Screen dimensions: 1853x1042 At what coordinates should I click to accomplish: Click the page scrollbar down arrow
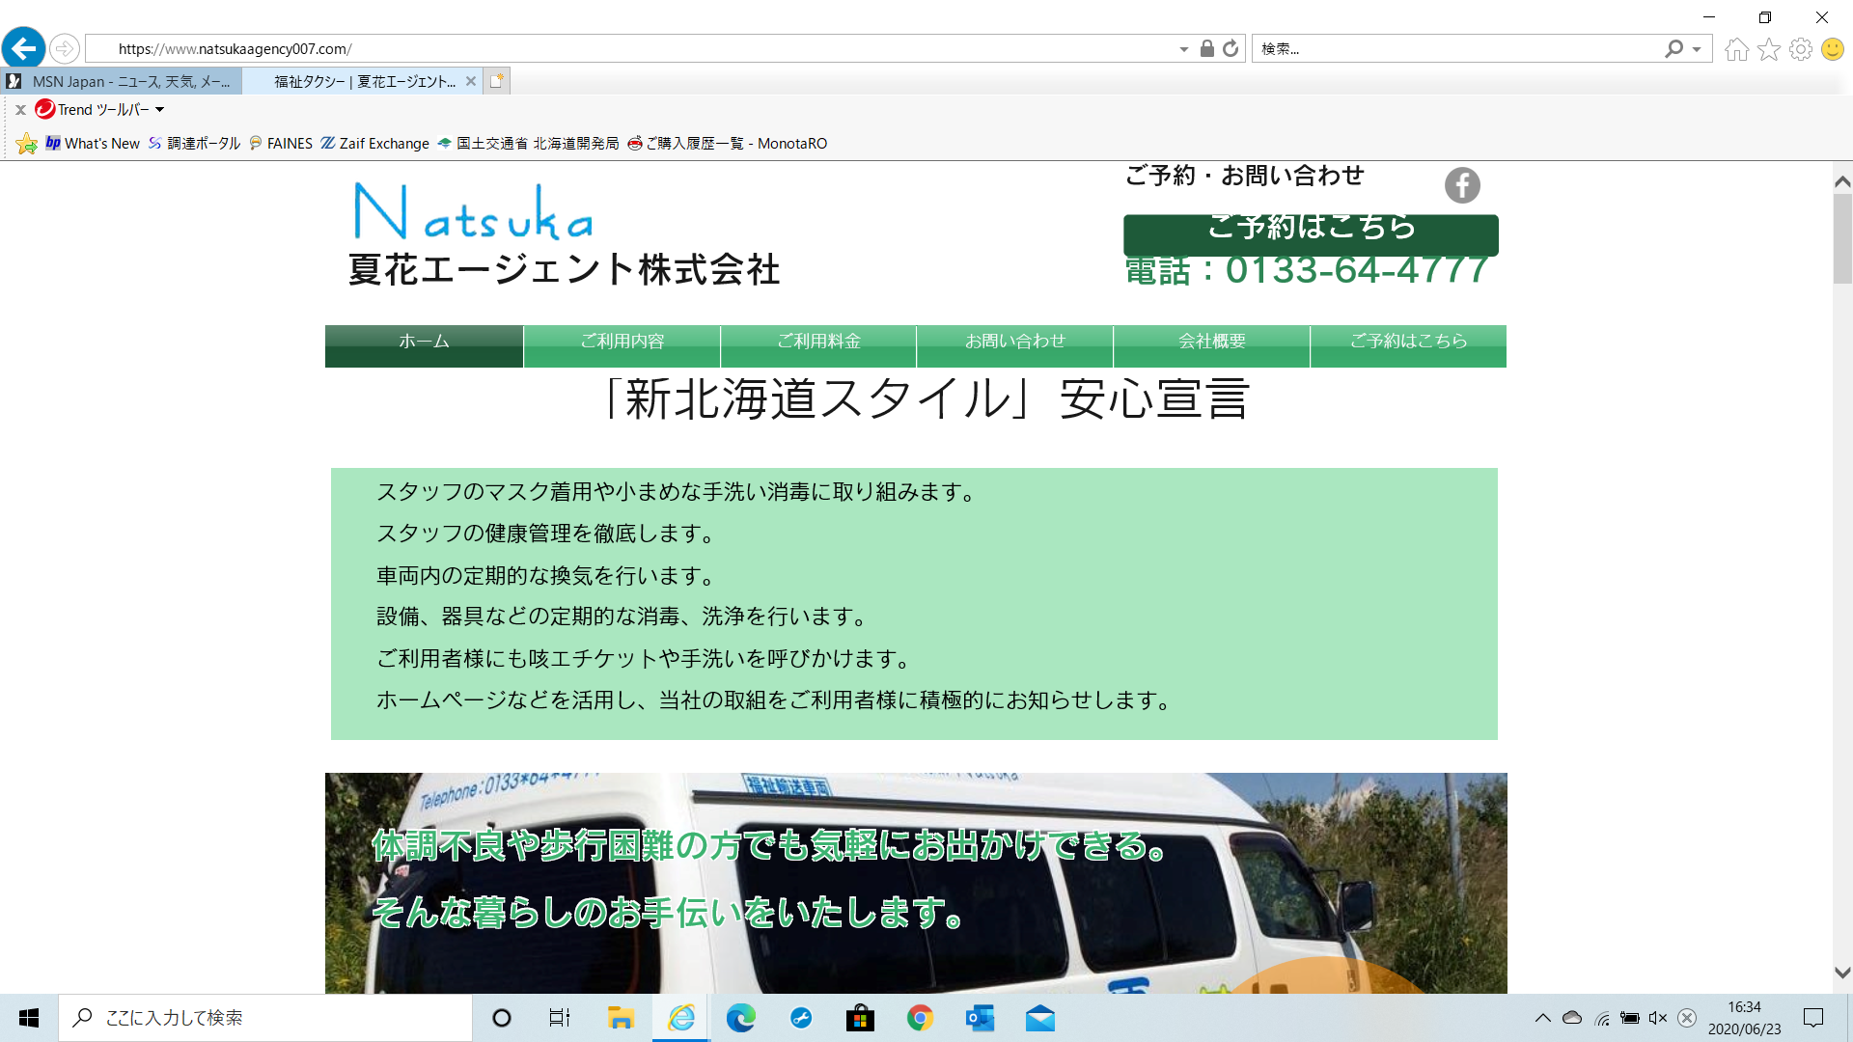[x=1842, y=973]
